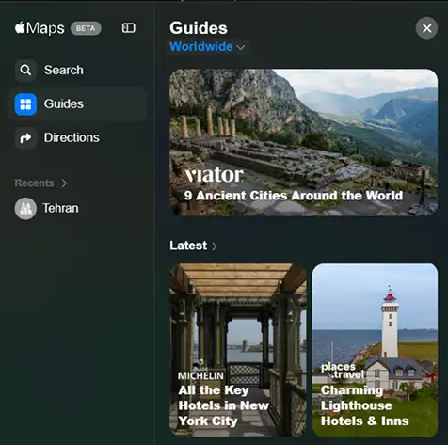The width and height of the screenshot is (448, 445).
Task: Open Michelin Key Hotels in New York guide
Action: click(x=238, y=350)
